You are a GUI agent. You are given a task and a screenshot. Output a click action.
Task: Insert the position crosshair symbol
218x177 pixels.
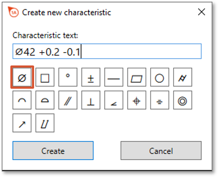[x=137, y=100]
